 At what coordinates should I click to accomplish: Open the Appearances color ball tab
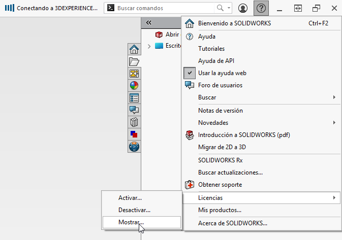click(134, 86)
